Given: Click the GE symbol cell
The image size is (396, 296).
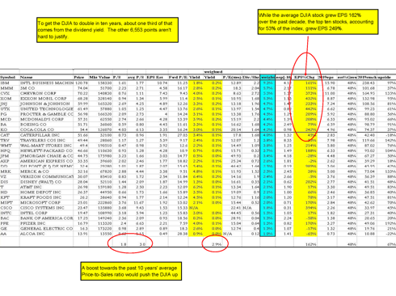Looking at the screenshot, I should [3, 229].
